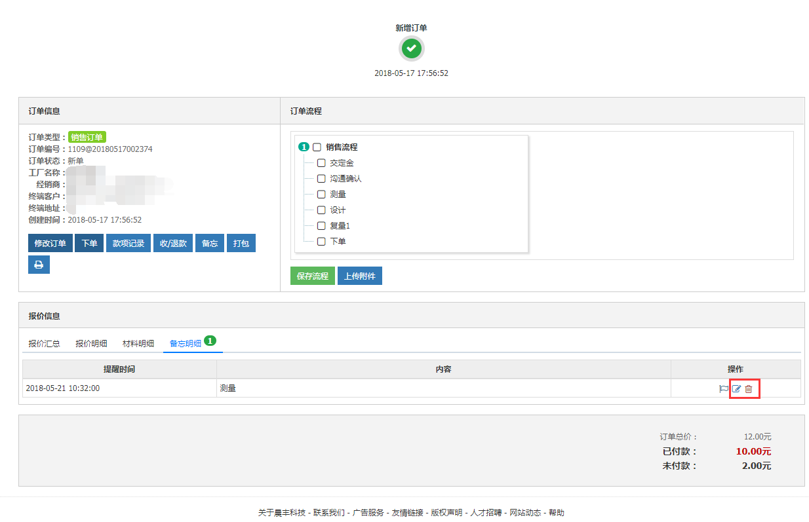Click the flag icon in memo row
Viewport: 809px width, 522px height.
pos(724,388)
